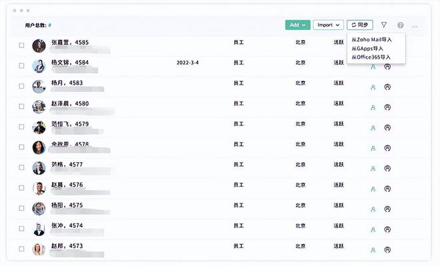Click the help question mark icon
440x266 pixels.
tap(401, 25)
